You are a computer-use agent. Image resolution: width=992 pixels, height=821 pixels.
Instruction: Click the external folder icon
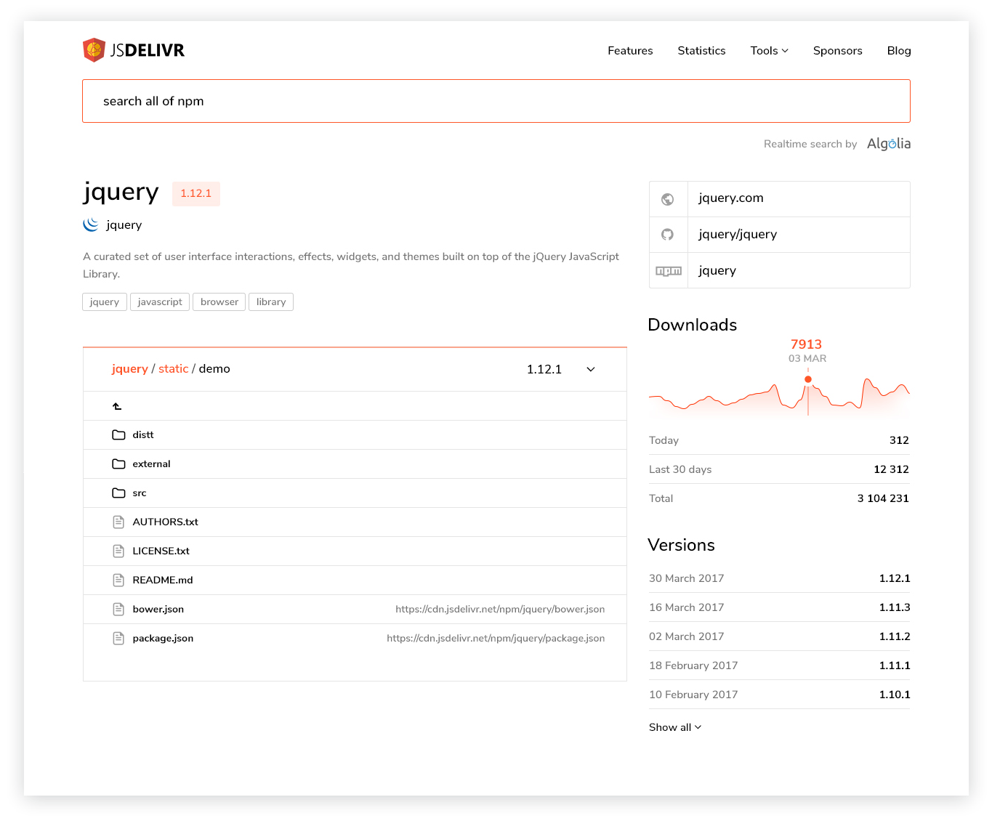point(118,464)
